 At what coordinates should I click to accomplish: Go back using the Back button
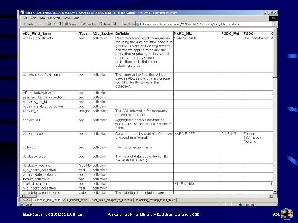point(28,24)
